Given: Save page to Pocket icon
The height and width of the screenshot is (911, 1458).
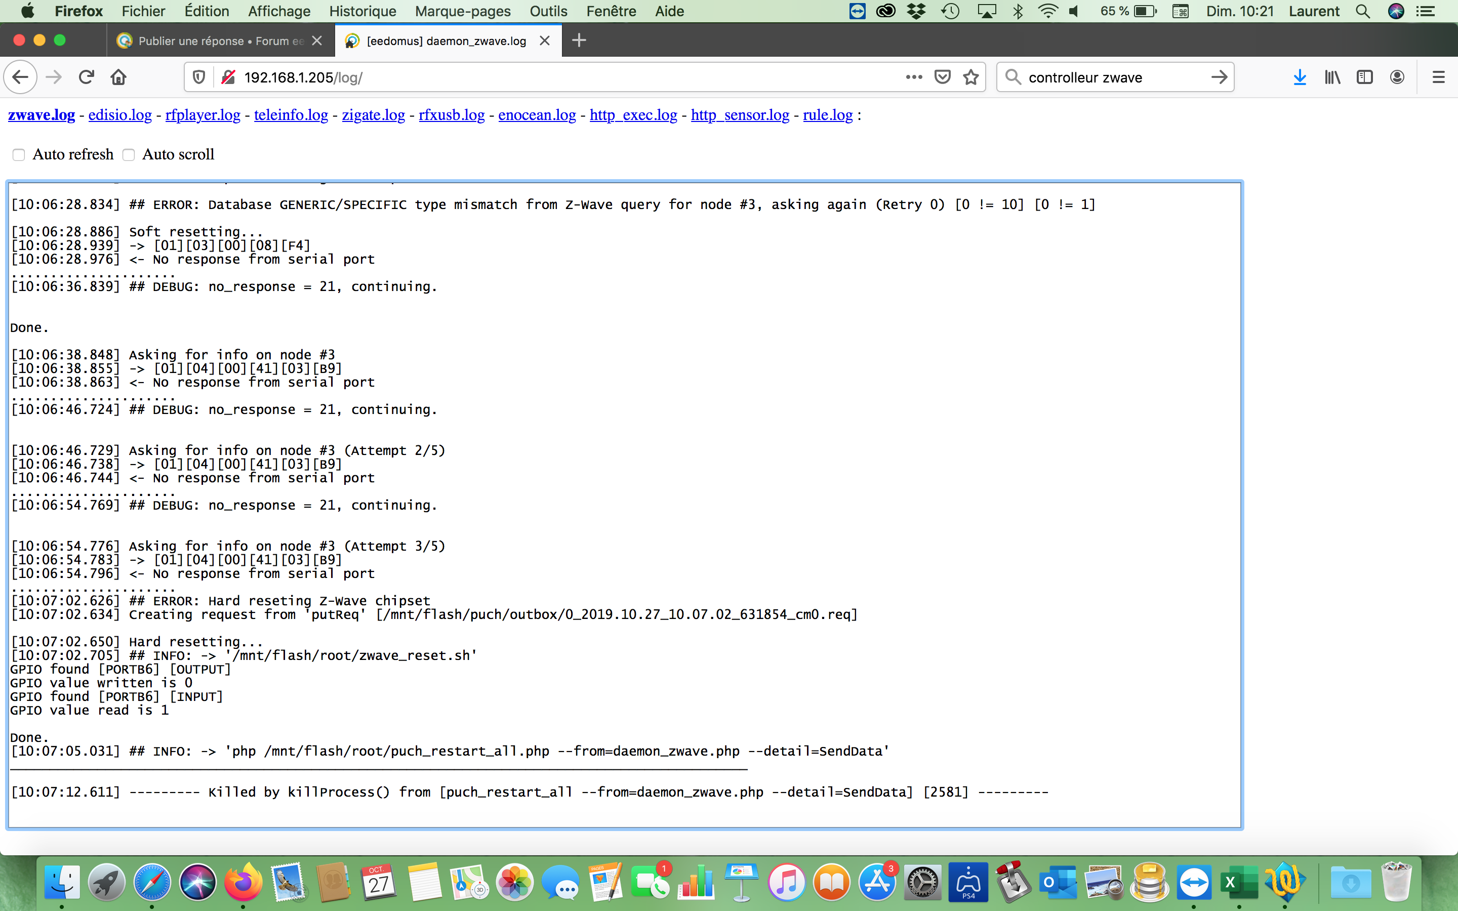Looking at the screenshot, I should [942, 77].
